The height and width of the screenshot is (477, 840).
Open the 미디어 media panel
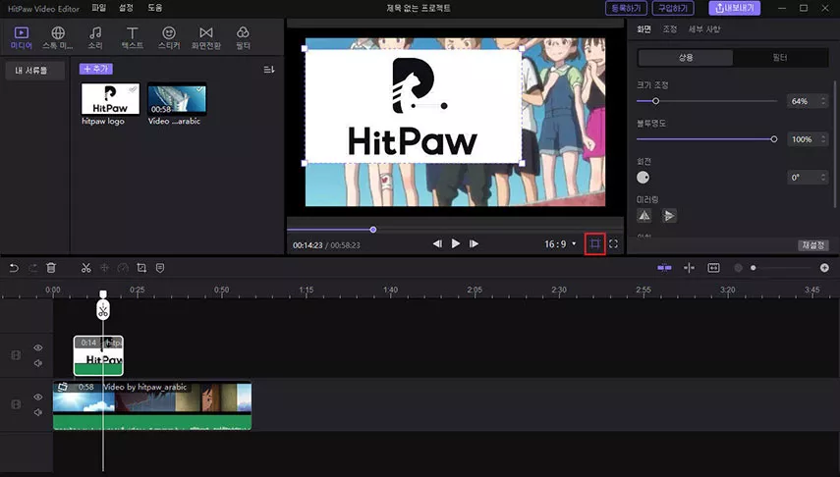coord(22,38)
